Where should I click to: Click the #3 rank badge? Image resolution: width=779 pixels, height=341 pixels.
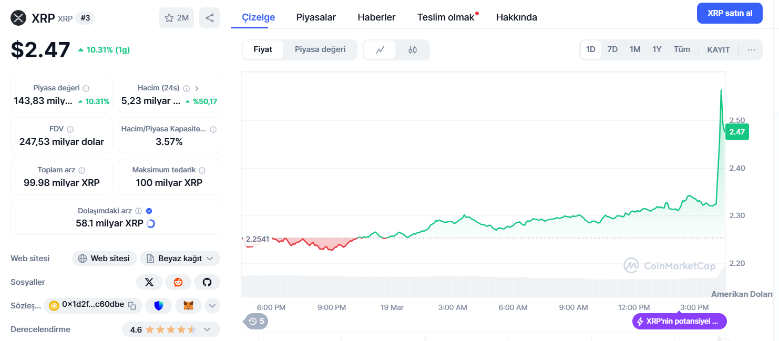tap(86, 18)
